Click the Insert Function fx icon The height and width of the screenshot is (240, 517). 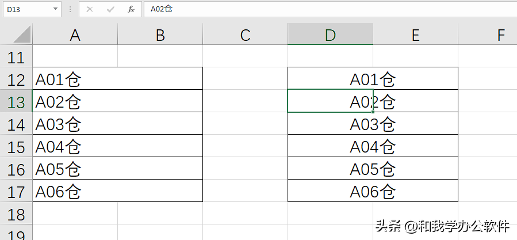131,9
